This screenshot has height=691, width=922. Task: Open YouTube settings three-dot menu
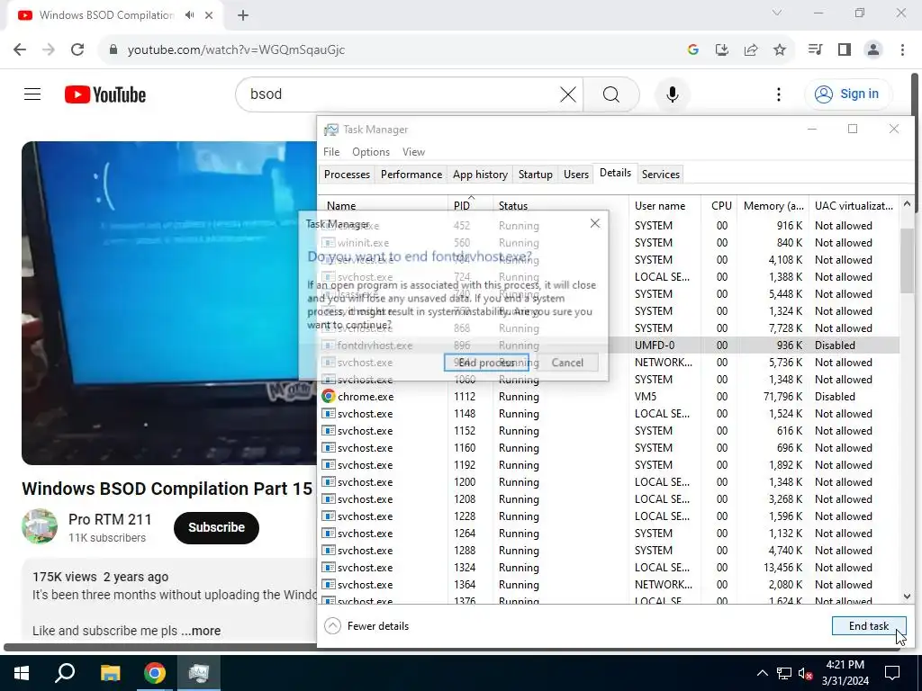pos(779,94)
